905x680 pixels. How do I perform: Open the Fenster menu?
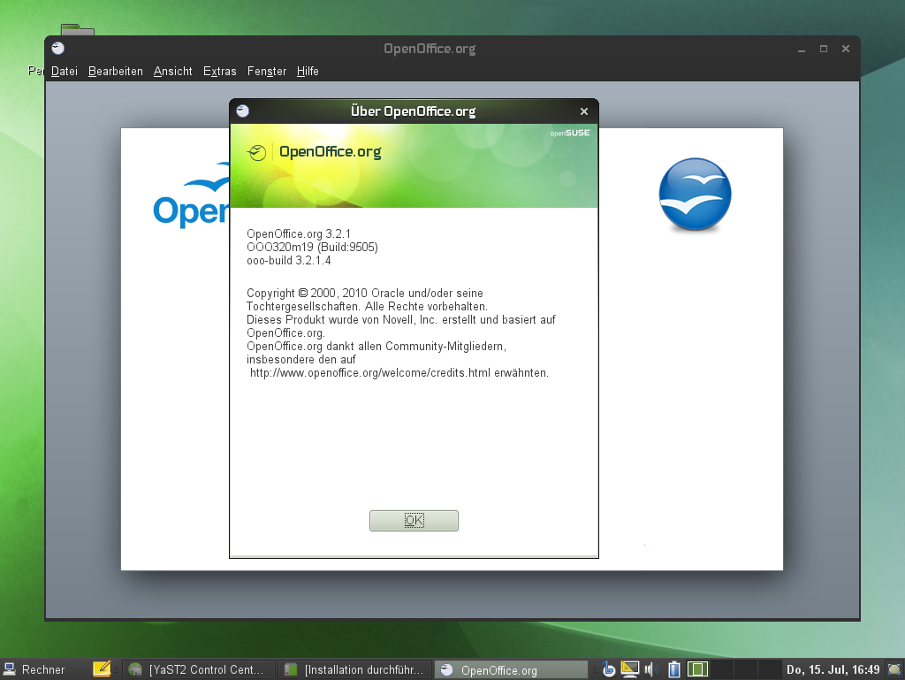(267, 72)
